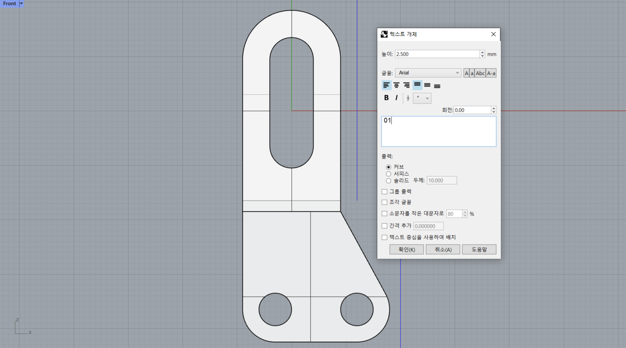Click the small caps percent field

tap(454, 214)
